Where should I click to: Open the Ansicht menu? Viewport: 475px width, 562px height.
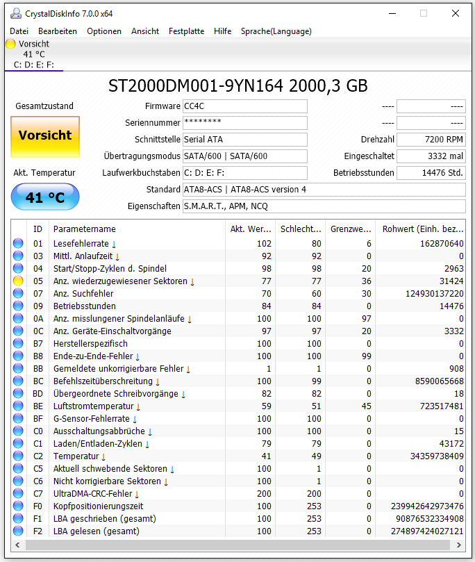[145, 31]
